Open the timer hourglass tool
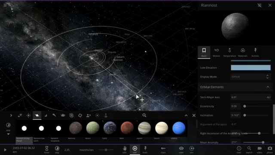Viewport: 275px width, 155px height. coord(47,149)
